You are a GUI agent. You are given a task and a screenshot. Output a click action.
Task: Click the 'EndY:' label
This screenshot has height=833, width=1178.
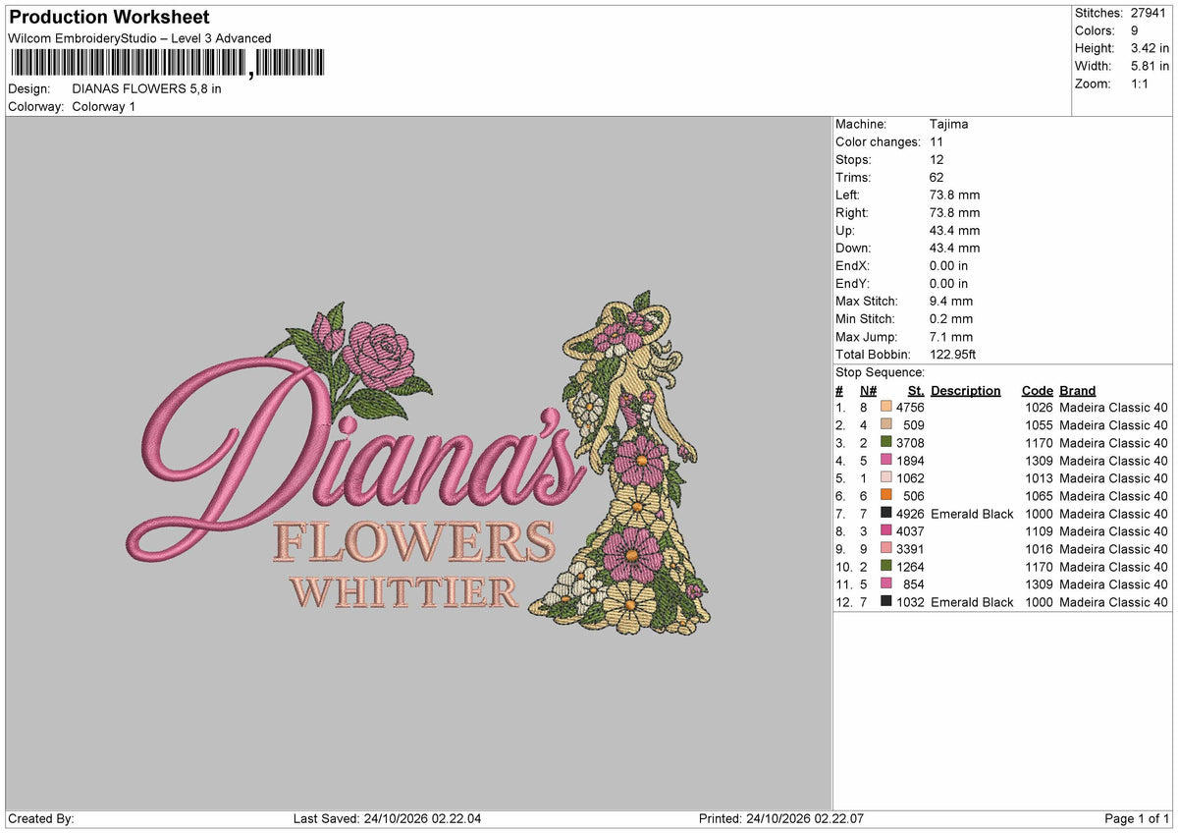click(852, 284)
